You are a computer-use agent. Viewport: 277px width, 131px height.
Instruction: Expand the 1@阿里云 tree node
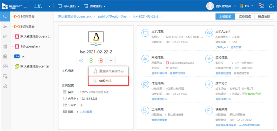(x=12, y=17)
